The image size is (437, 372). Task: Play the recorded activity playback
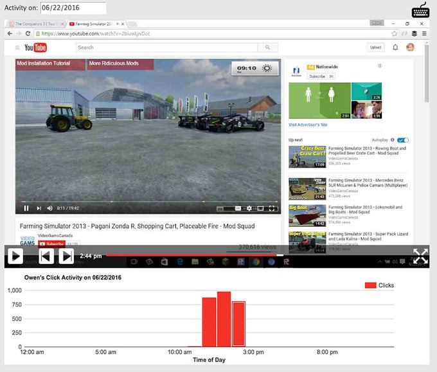coord(15,256)
